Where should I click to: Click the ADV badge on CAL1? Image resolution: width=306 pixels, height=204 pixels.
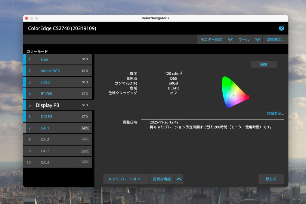tap(85, 128)
